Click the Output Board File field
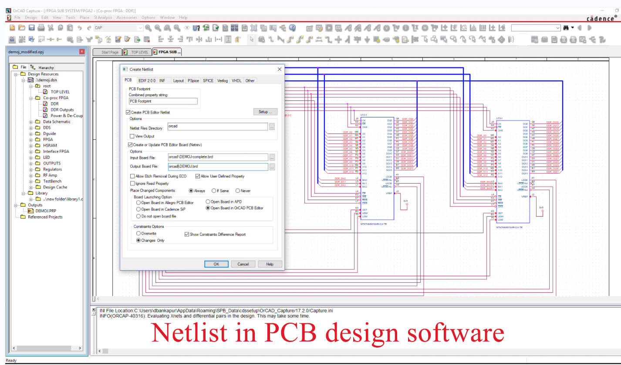The width and height of the screenshot is (621, 365). tap(218, 167)
